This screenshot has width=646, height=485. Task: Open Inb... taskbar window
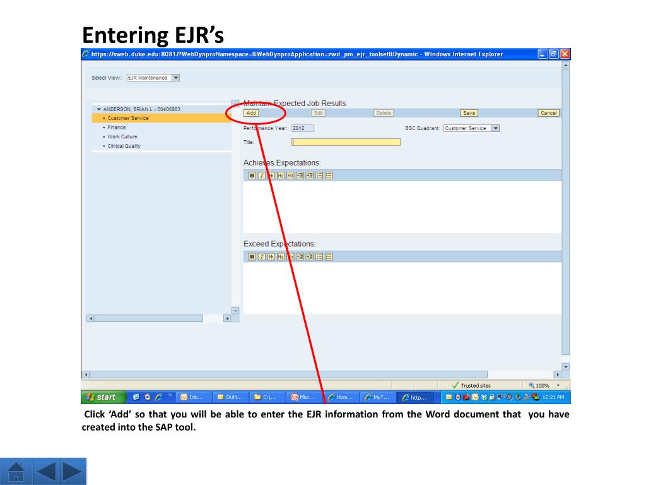tap(192, 397)
